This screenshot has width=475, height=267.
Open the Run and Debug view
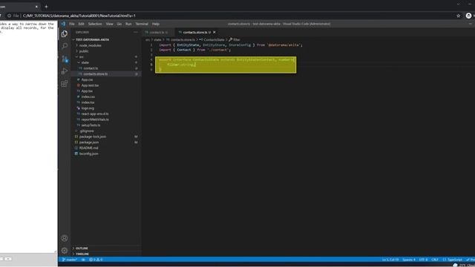pyautogui.click(x=65, y=71)
